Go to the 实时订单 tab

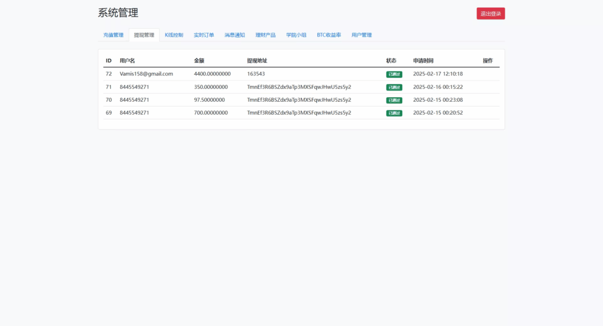click(x=204, y=35)
